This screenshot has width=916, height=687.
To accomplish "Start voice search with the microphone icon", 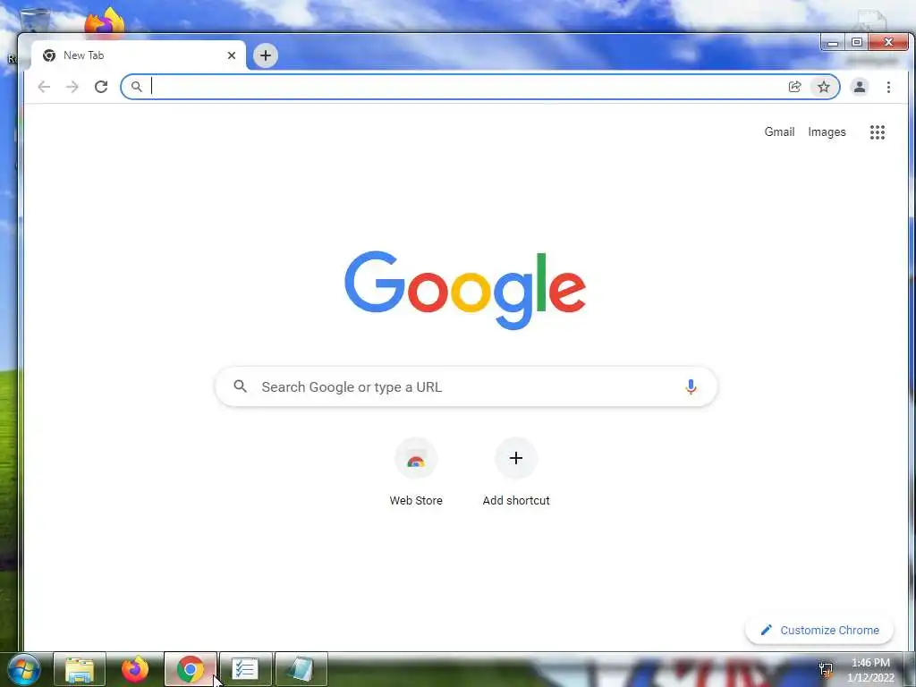I will pyautogui.click(x=691, y=386).
